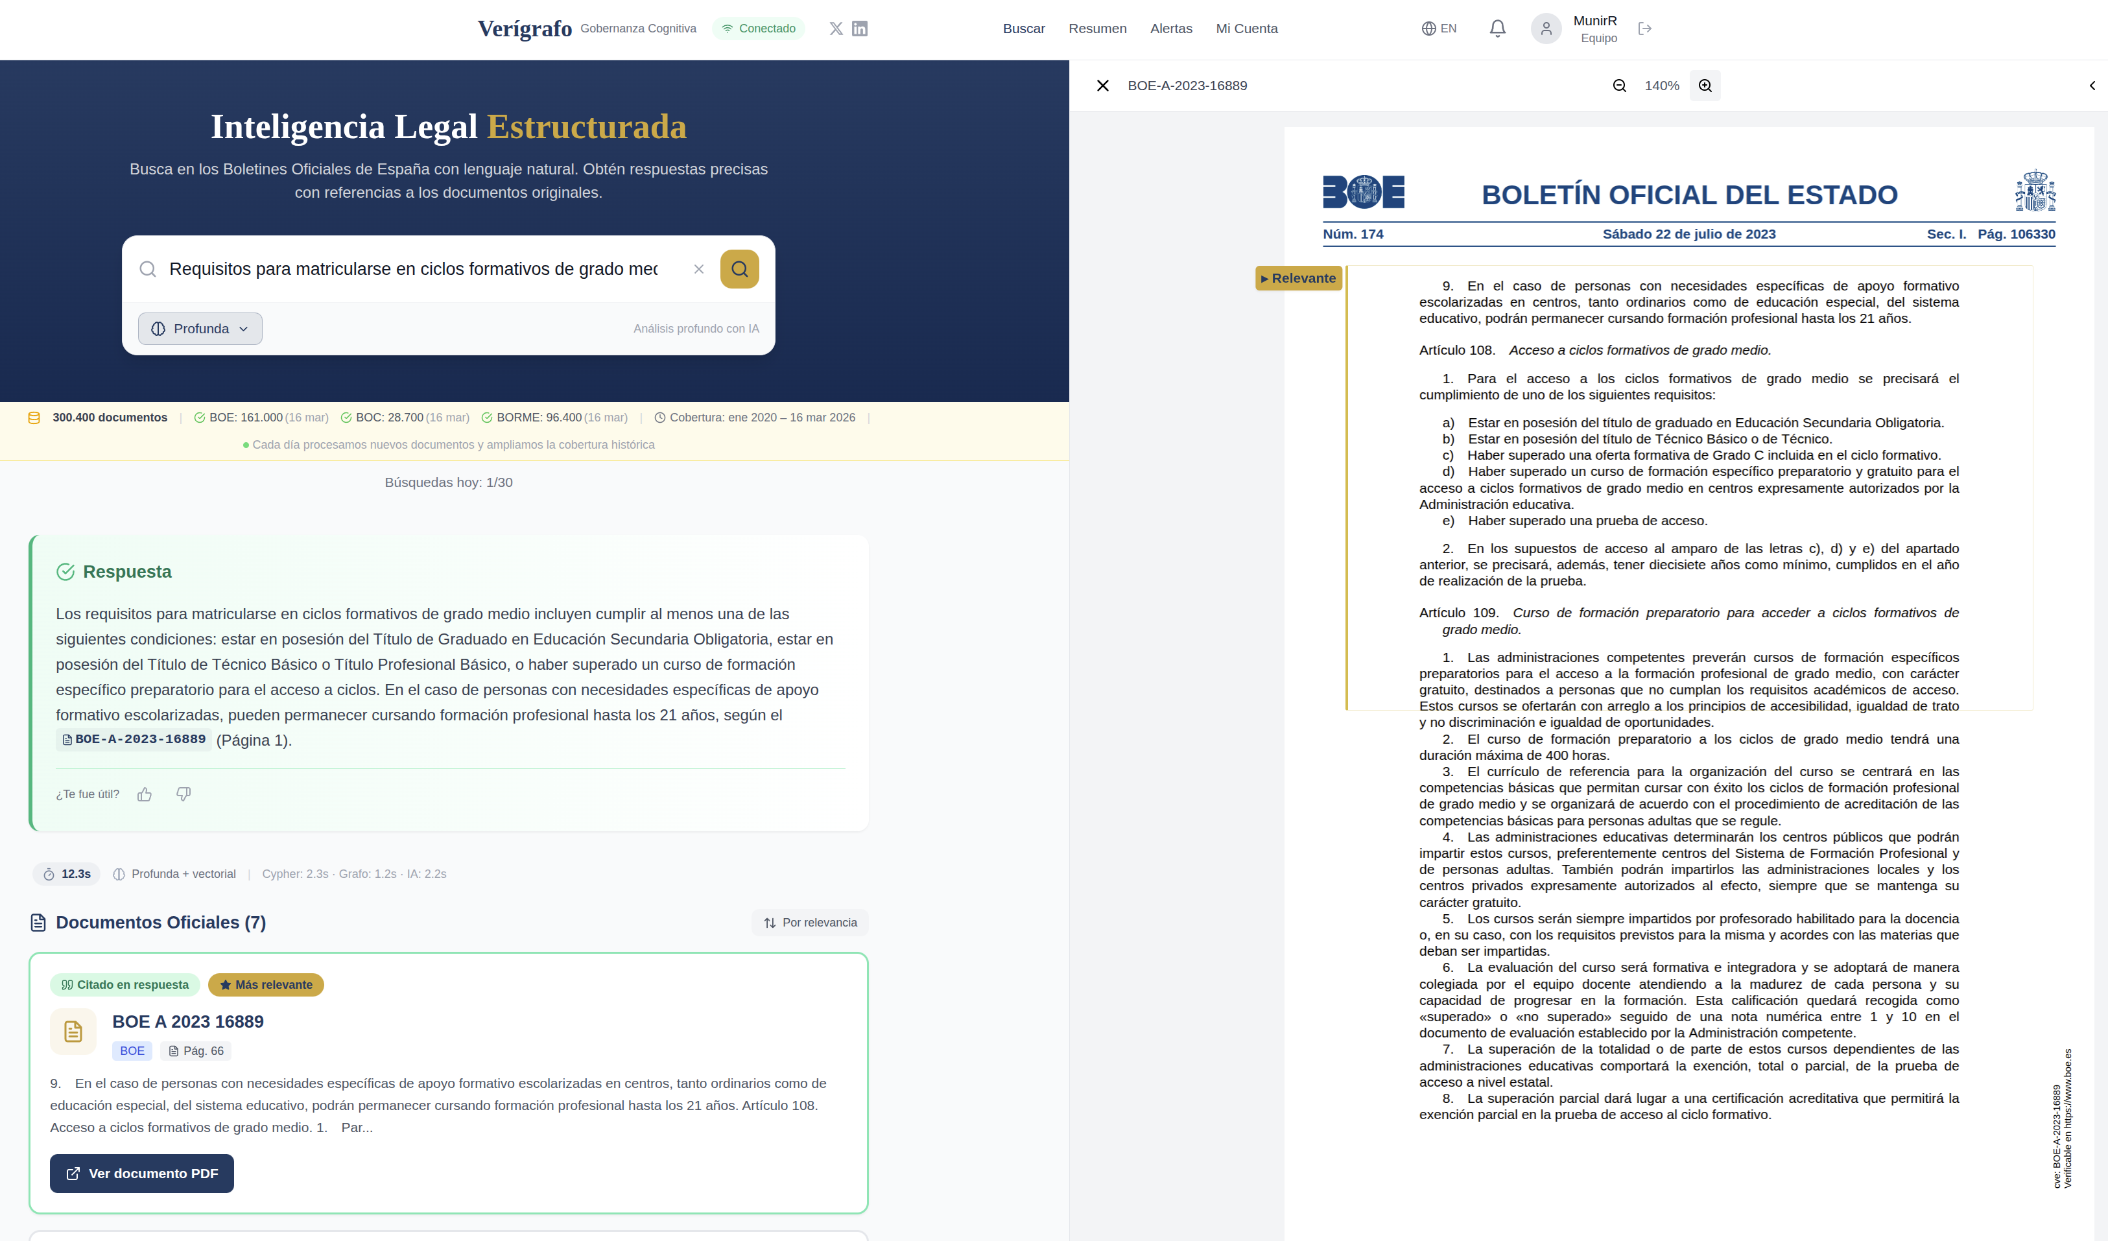
Task: Switch to the Resumen section
Action: pos(1096,28)
